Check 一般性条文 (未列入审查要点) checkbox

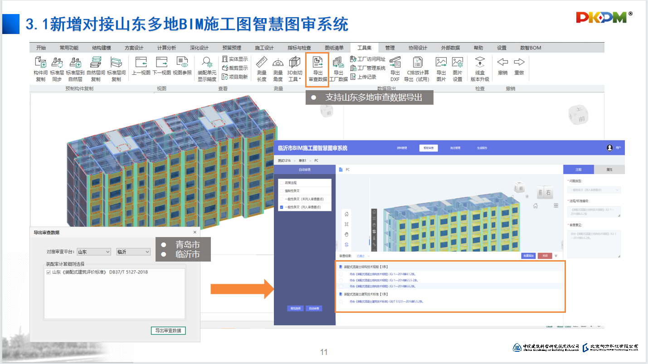(x=282, y=199)
